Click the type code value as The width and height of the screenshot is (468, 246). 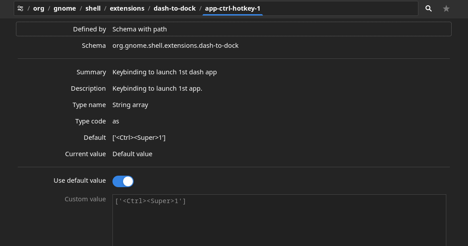point(116,121)
